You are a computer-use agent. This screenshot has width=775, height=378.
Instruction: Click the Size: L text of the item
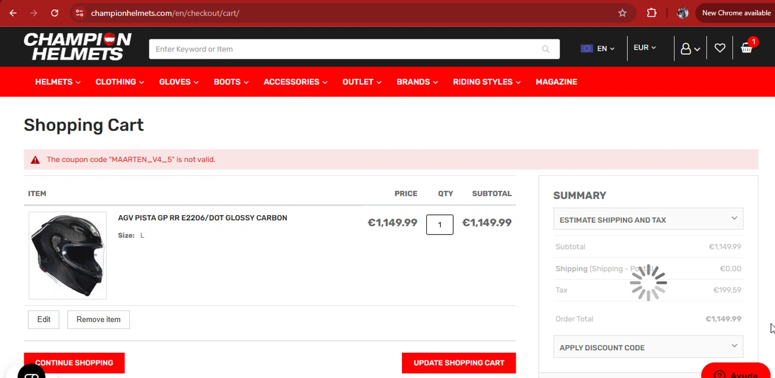[x=131, y=236]
